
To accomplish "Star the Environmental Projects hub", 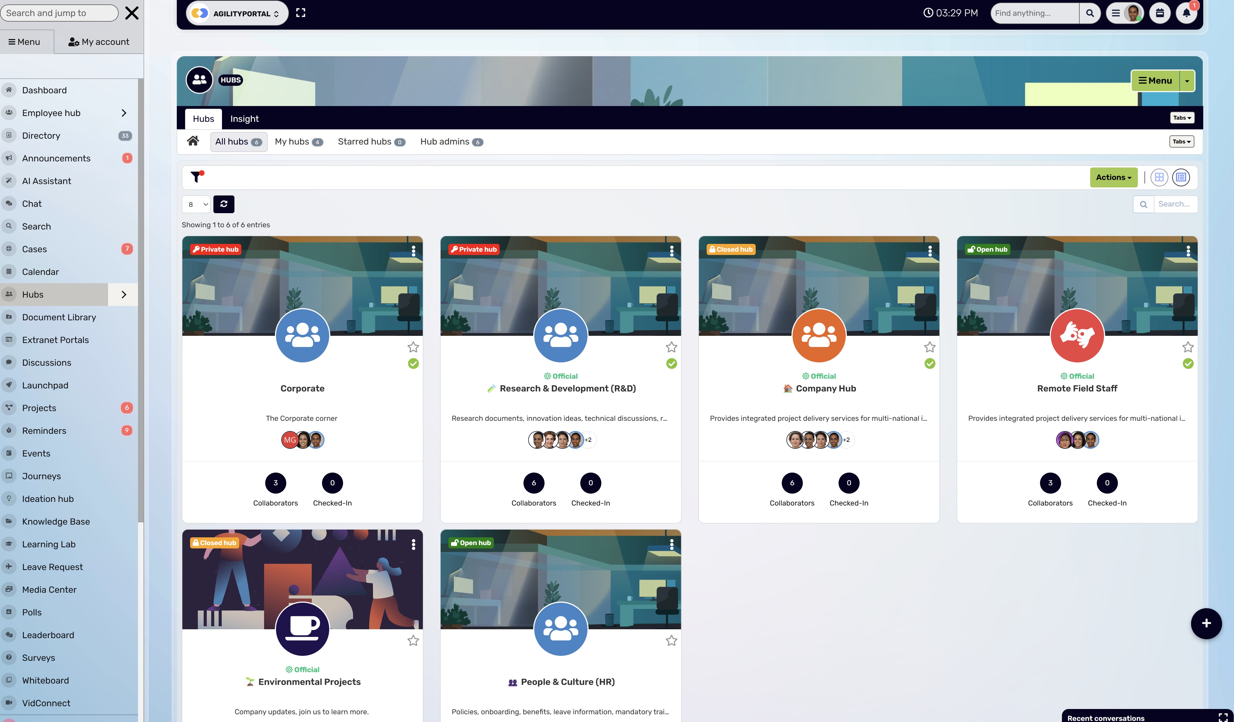I will [x=413, y=640].
